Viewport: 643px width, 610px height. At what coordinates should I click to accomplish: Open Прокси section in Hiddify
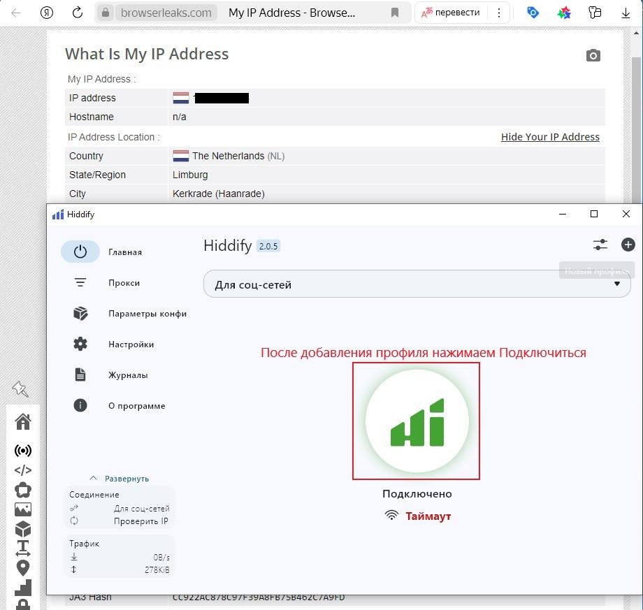click(124, 283)
